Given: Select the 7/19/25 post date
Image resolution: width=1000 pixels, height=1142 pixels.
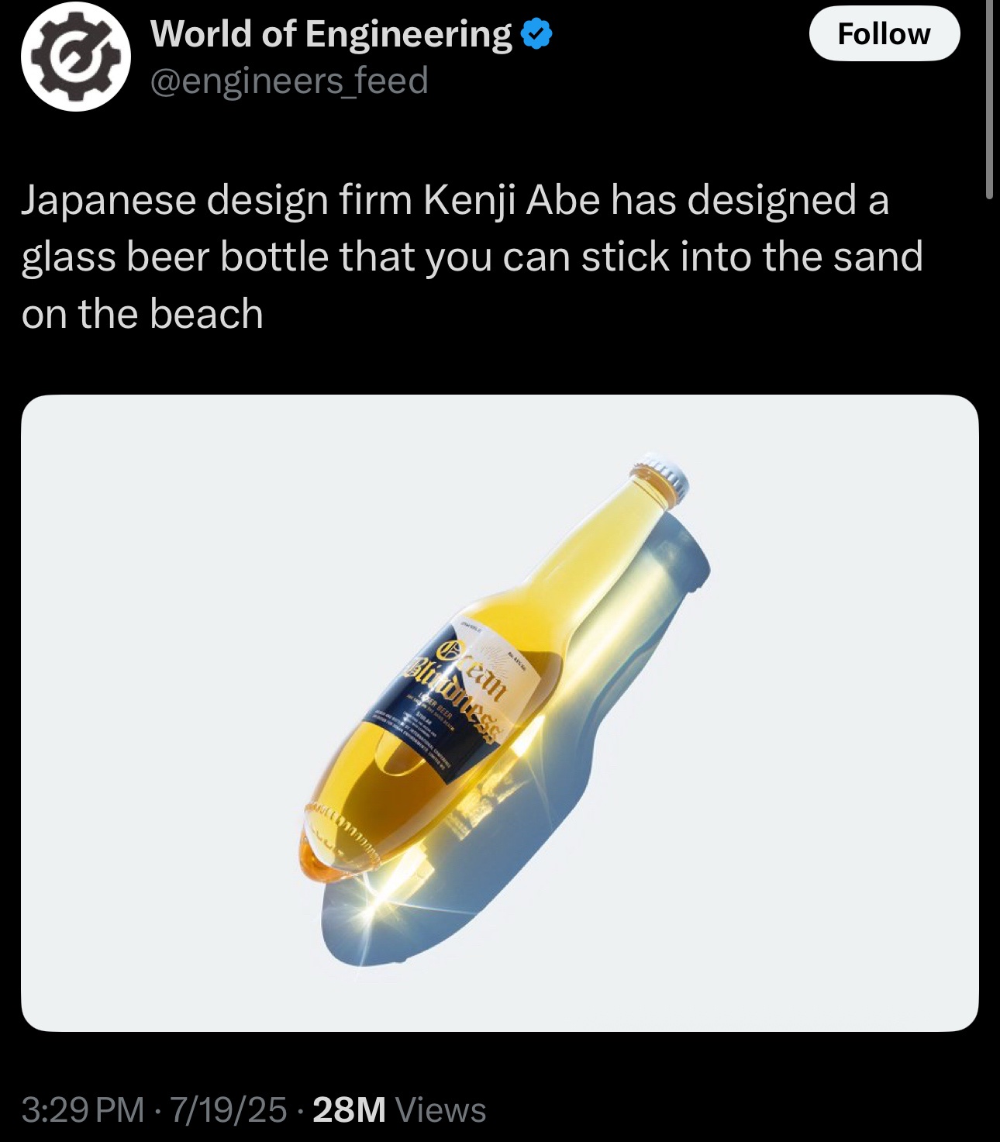Looking at the screenshot, I should [229, 1109].
